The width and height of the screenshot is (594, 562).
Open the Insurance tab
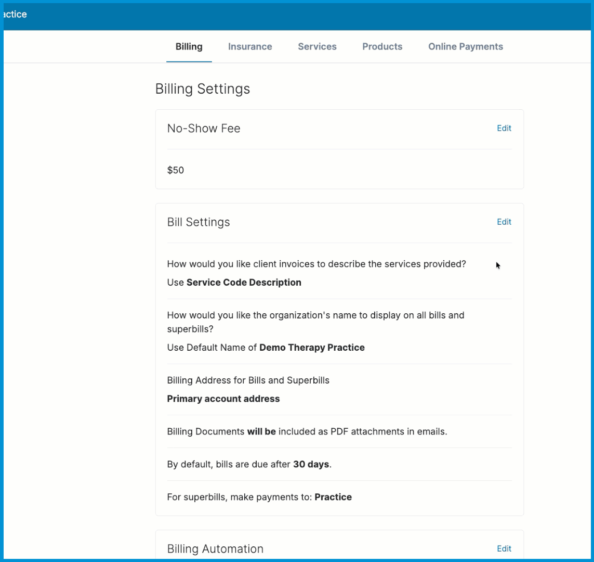point(250,47)
